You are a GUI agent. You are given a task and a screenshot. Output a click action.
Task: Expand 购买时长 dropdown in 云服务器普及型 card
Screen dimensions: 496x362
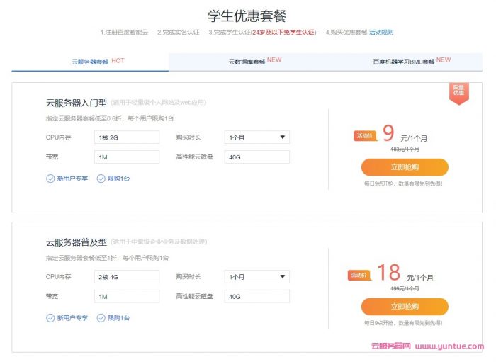pos(257,277)
